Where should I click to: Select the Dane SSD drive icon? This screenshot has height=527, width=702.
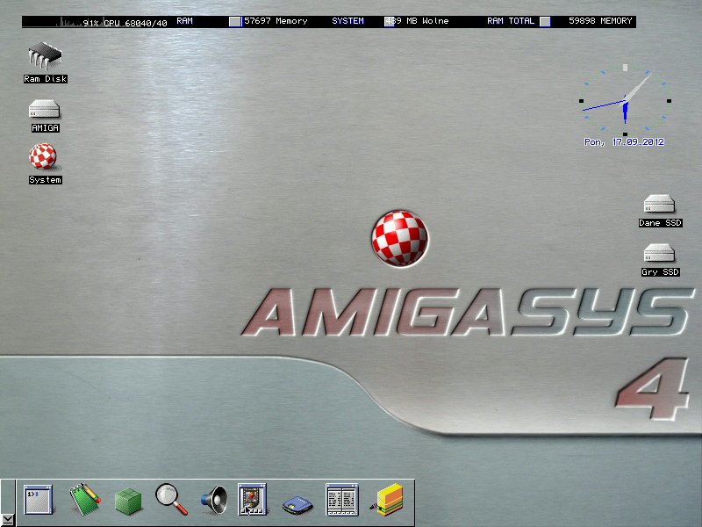tap(659, 204)
